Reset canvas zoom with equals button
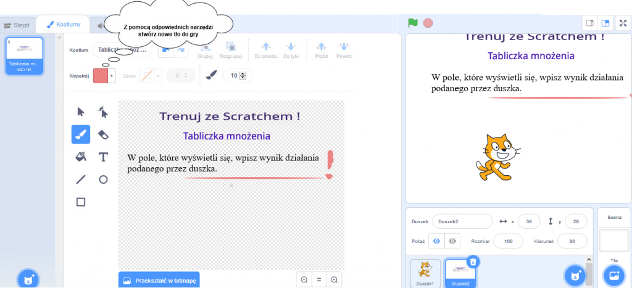The image size is (632, 288). pyautogui.click(x=319, y=279)
